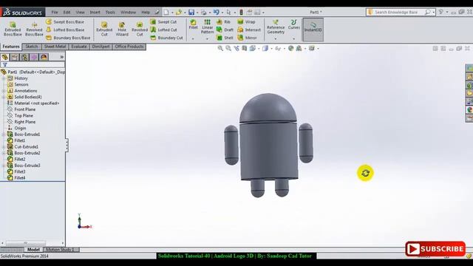Screen dimensions: 473x266
Task: Click the Linear Pattern tool
Action: tap(207, 27)
